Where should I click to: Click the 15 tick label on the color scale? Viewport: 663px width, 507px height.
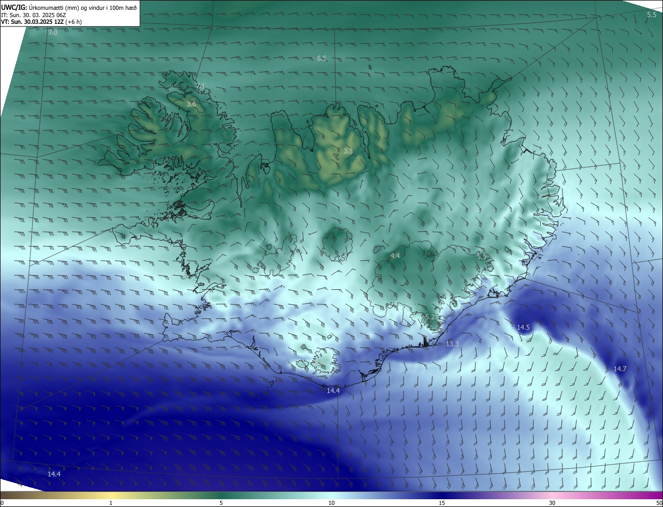tap(442, 503)
